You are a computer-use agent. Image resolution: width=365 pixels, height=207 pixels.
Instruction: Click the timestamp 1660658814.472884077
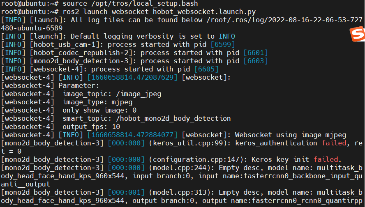pos(132,135)
